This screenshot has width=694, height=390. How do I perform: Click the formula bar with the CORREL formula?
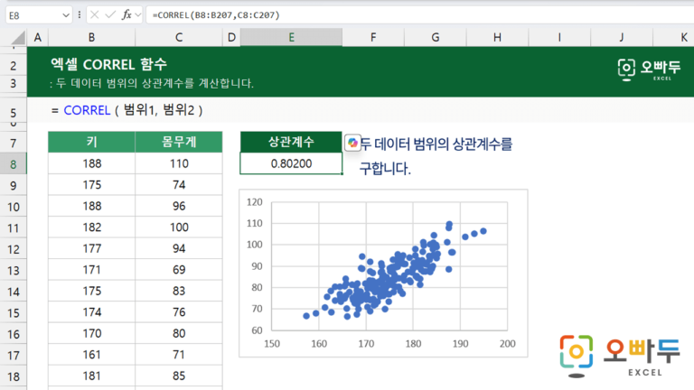click(419, 15)
